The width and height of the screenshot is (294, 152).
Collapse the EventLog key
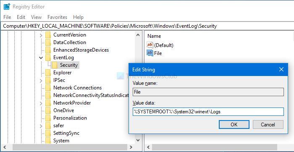pos(41,58)
